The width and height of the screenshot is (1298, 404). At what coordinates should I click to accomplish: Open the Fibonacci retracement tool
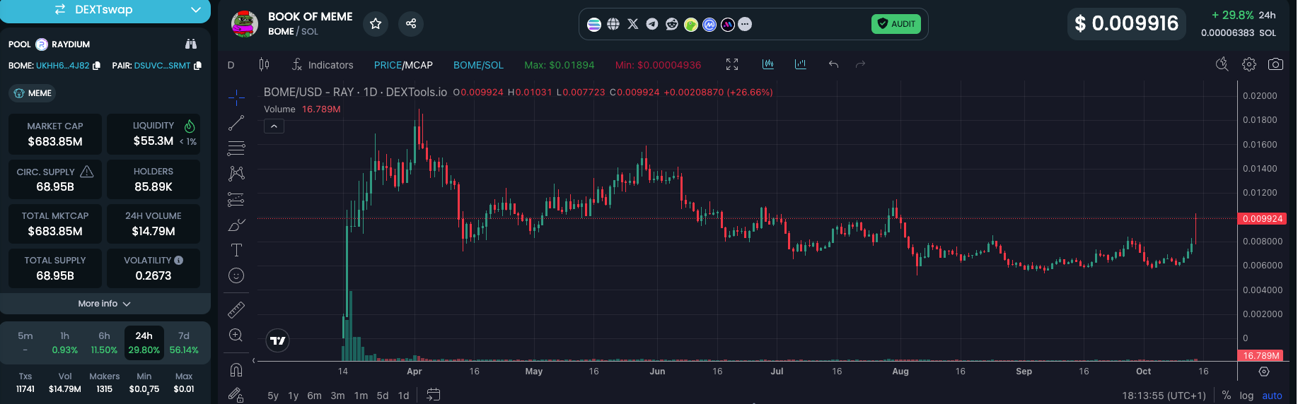pos(236,148)
